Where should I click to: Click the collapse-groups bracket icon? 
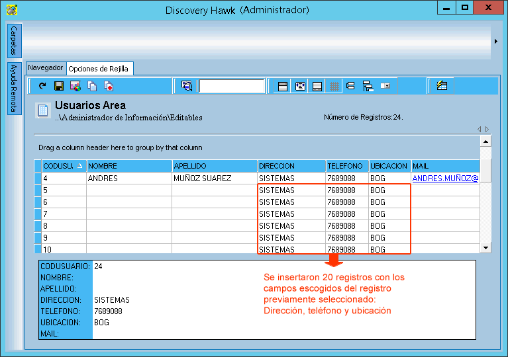pos(350,86)
